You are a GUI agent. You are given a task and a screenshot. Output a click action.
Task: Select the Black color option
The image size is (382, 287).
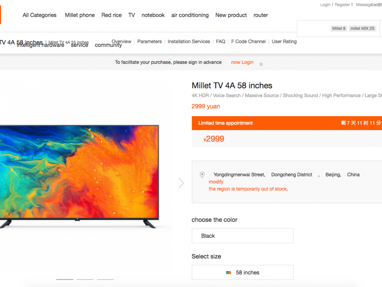pos(242,236)
